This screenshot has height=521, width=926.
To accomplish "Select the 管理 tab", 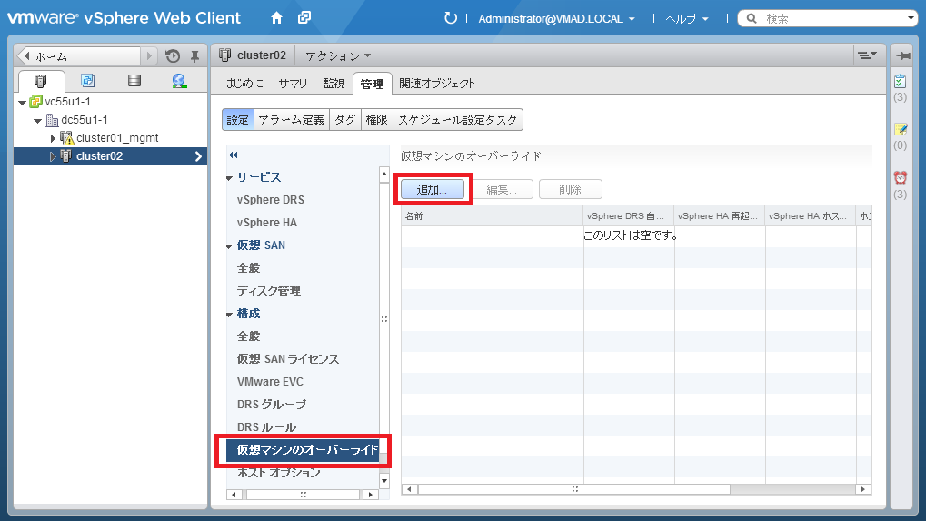I will point(372,84).
